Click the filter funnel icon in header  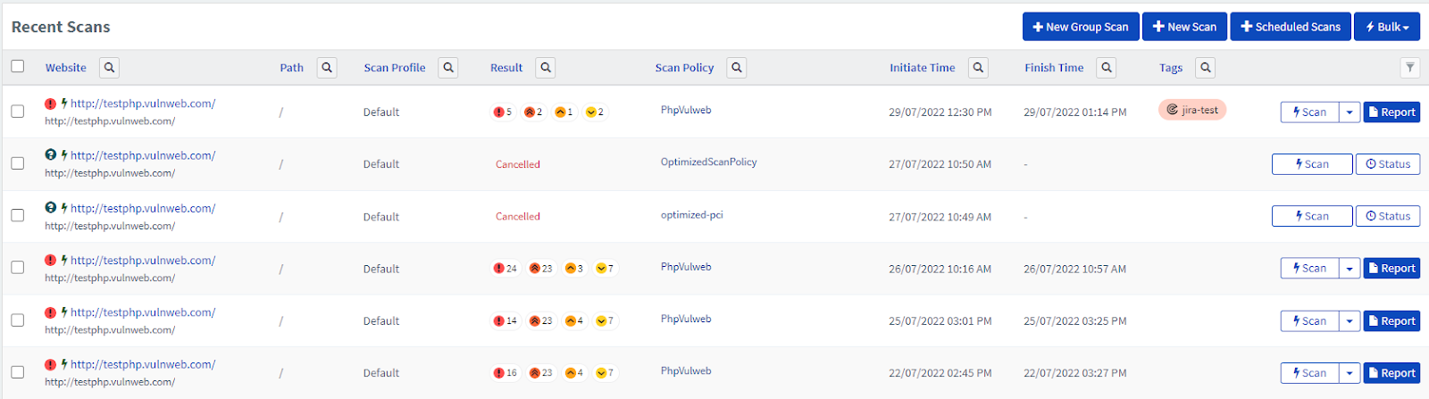coord(1409,68)
